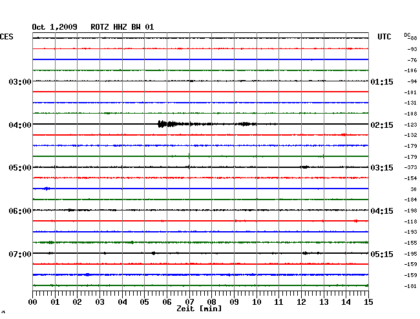
Task: Click the DC offset value "-88"
Action: tap(413, 38)
